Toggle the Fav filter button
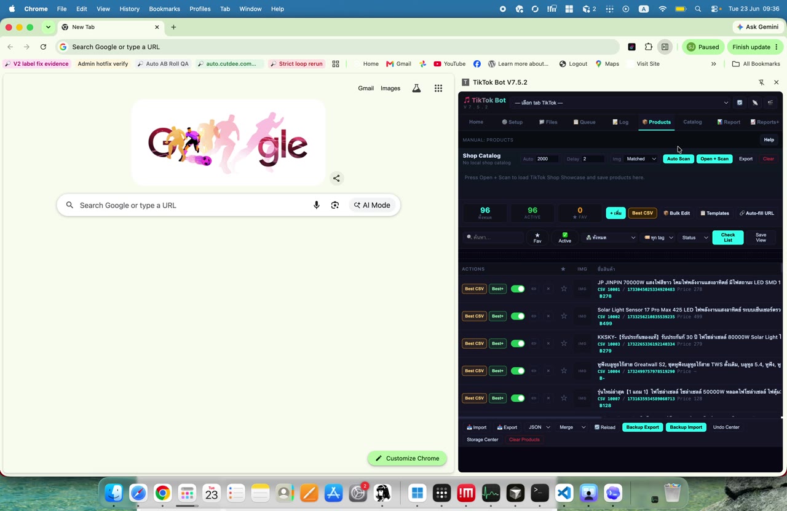 (537, 237)
